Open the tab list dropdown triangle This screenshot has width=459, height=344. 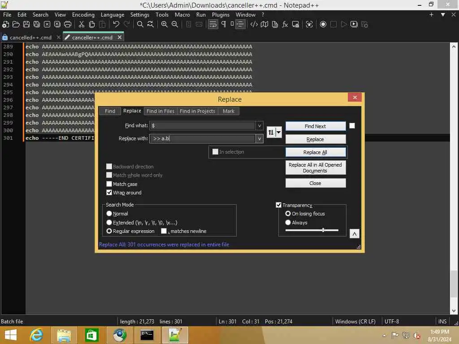pyautogui.click(x=443, y=15)
